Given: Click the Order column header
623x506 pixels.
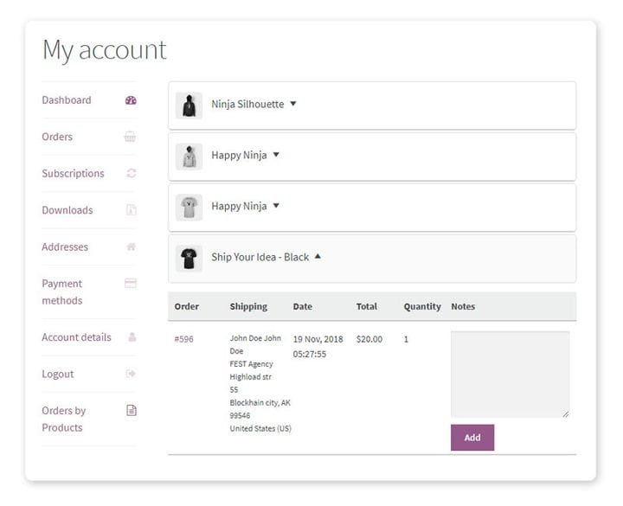Looking at the screenshot, I should [x=187, y=306].
